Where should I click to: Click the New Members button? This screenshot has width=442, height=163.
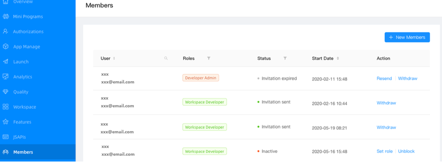407,37
